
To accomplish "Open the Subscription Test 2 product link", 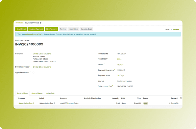I will [x=26, y=103].
